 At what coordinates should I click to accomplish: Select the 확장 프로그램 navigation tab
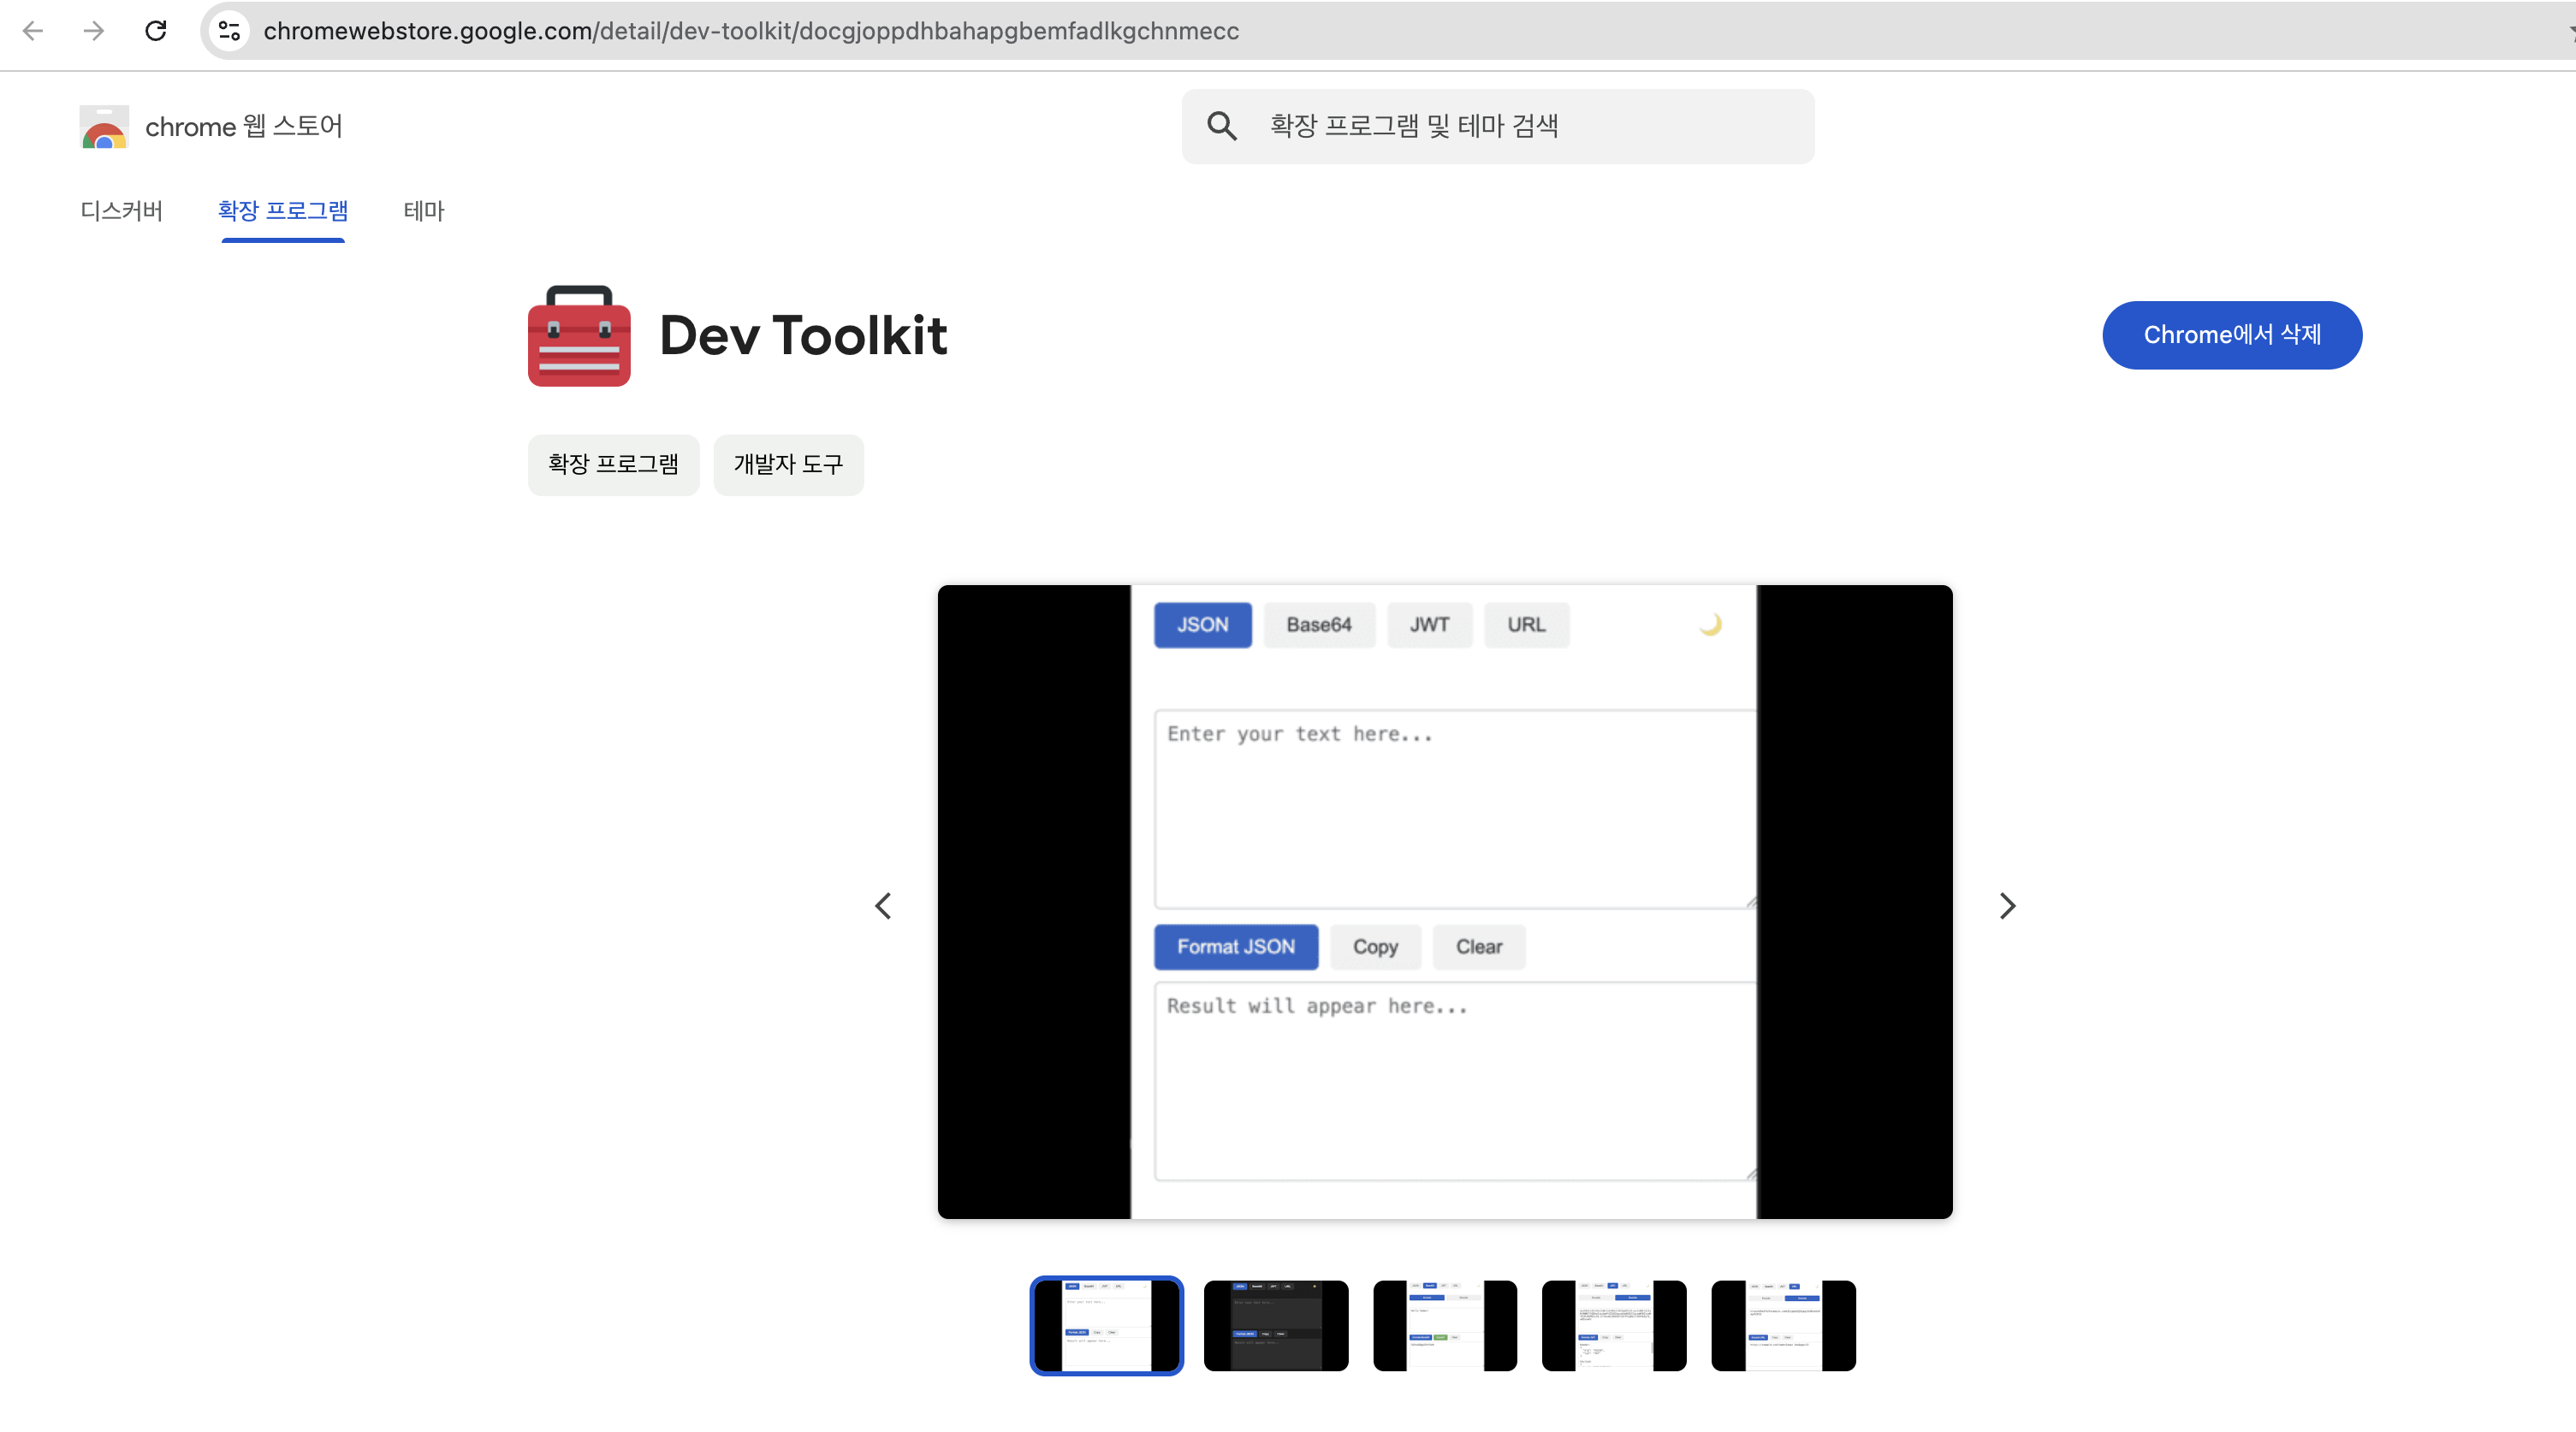coord(283,210)
